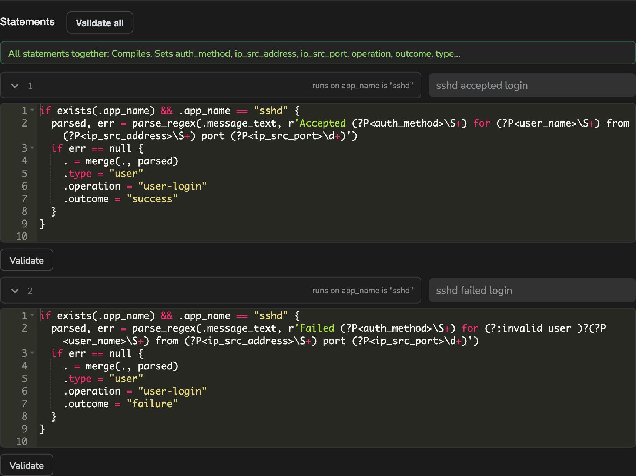Click 'runs on app_name is "sshd"' in statement 2 header

pos(362,291)
